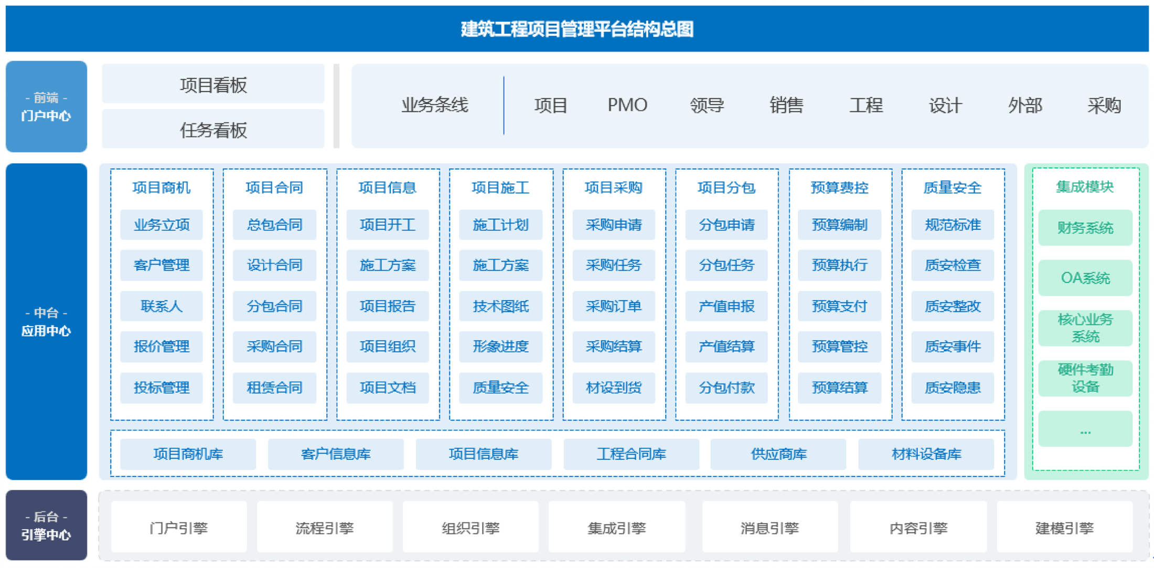
Task: Select the 预算编制 module
Action: pos(839,225)
